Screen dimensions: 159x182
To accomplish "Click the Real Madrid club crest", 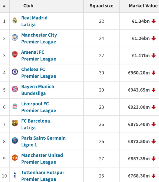I will click(x=15, y=20).
